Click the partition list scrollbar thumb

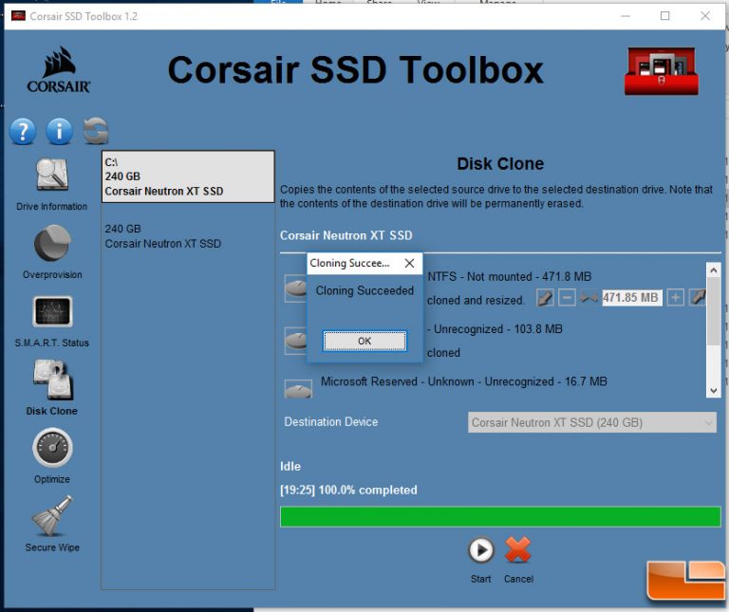713,311
